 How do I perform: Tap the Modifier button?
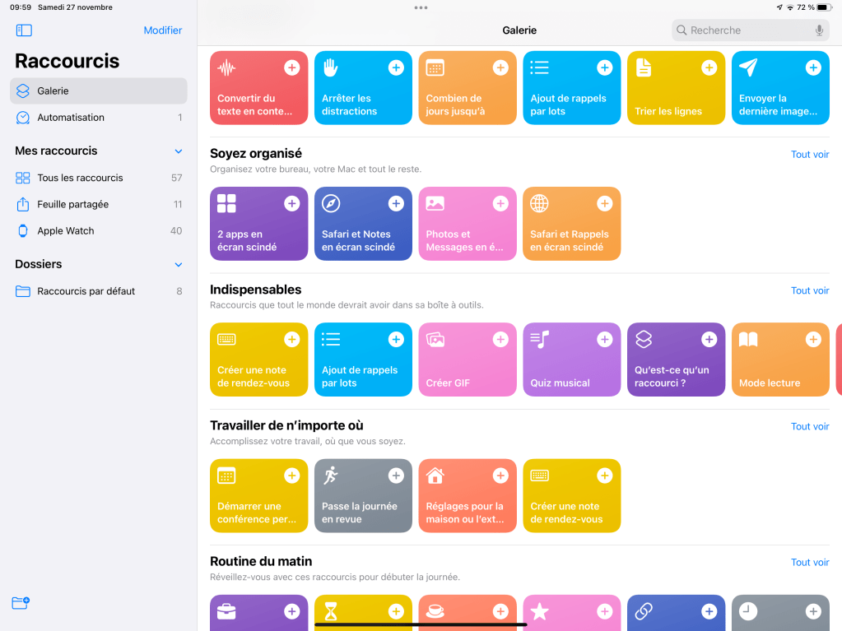coord(163,30)
